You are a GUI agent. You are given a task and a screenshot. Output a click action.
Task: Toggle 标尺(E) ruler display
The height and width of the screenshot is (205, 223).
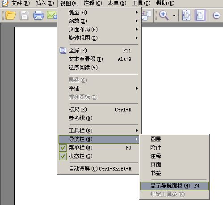(99, 110)
